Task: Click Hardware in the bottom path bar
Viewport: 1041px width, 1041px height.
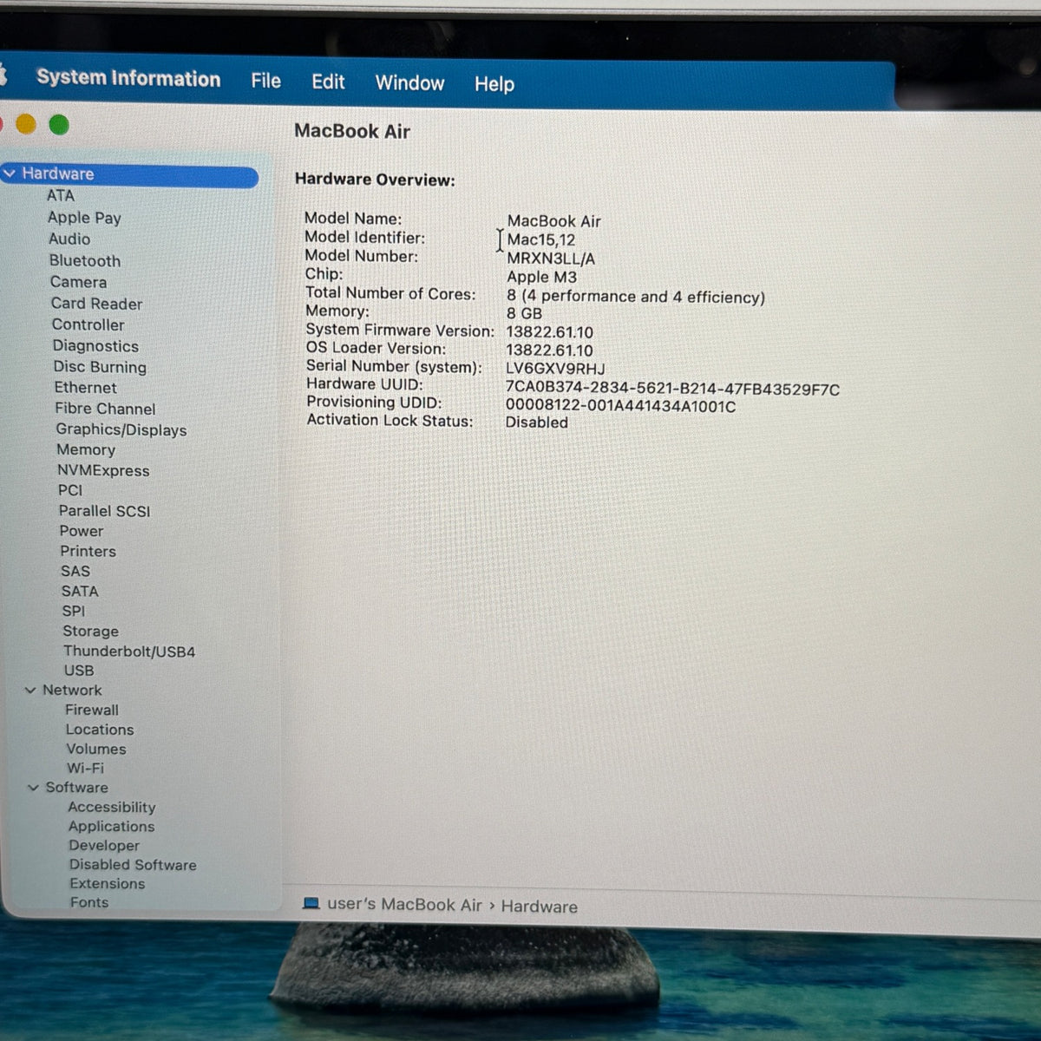Action: [x=539, y=907]
